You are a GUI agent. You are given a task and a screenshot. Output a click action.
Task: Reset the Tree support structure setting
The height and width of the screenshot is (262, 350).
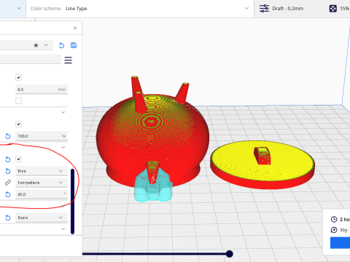pyautogui.click(x=8, y=171)
